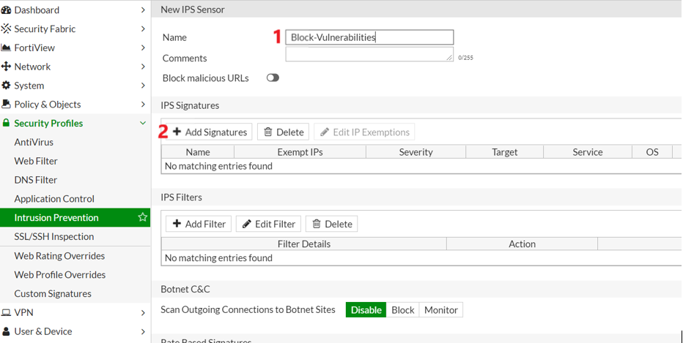This screenshot has width=683, height=343.
Task: Collapse the Security Profiles section
Action: (143, 124)
